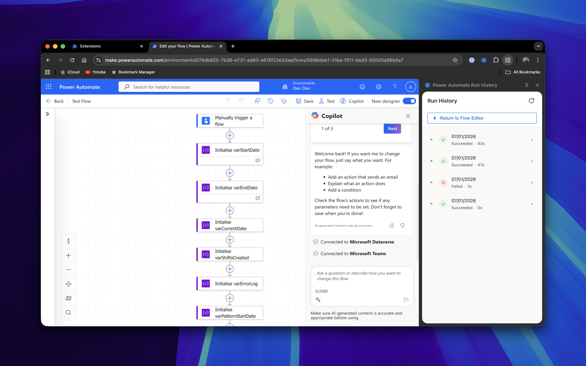Add step below Initialise varStartDate
Image resolution: width=586 pixels, height=366 pixels.
point(230,173)
